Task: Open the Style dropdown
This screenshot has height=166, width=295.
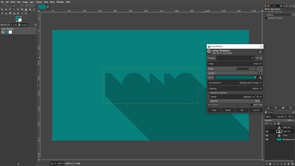Action: point(235,64)
